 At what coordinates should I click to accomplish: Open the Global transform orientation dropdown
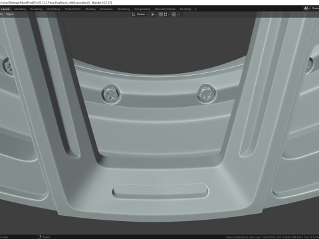pyautogui.click(x=142, y=15)
